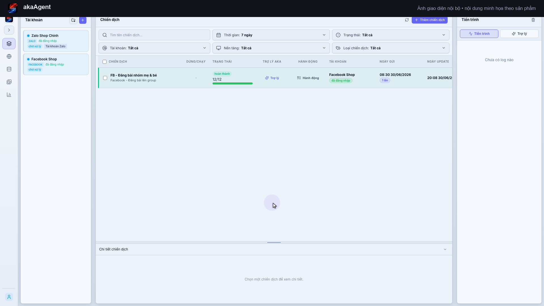Click the folder settings icon in Tài khoản

coord(73,20)
